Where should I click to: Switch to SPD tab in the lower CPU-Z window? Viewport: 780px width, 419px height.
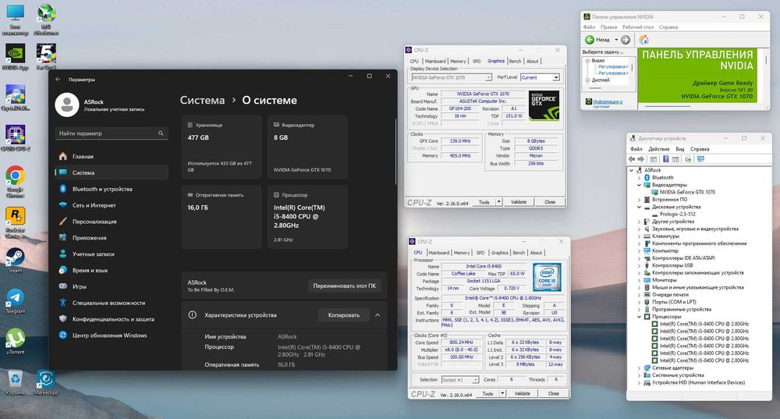pos(480,253)
